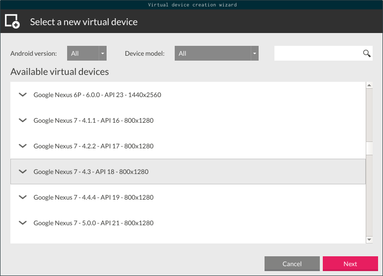Viewport: 383px width, 276px height.
Task: Click the magnifier search icon
Action: click(x=367, y=53)
